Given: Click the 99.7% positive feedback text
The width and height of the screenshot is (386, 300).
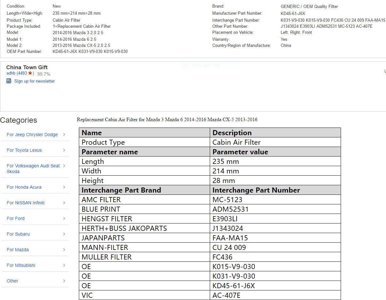Looking at the screenshot, I should [x=44, y=74].
